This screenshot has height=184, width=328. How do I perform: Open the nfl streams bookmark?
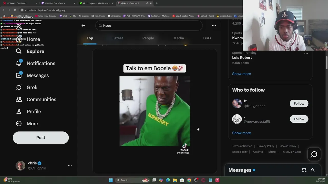point(114,16)
